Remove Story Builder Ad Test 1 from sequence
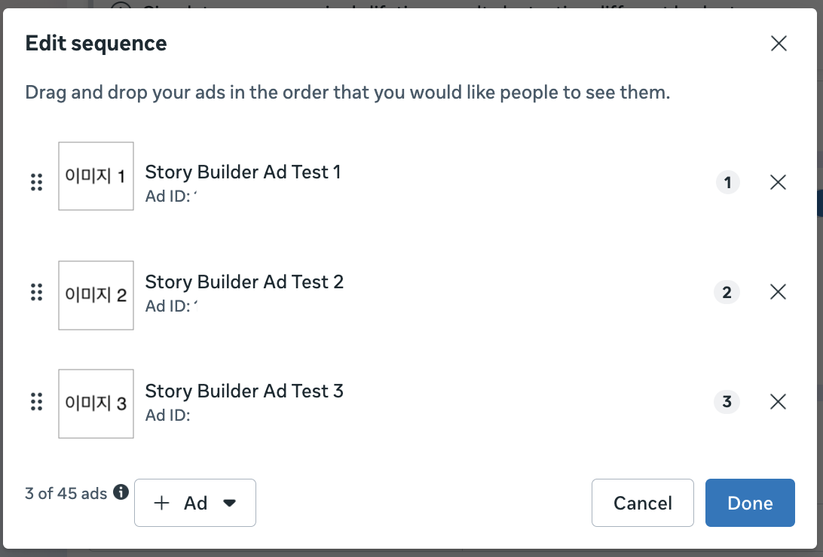Viewport: 823px width, 557px height. click(779, 182)
